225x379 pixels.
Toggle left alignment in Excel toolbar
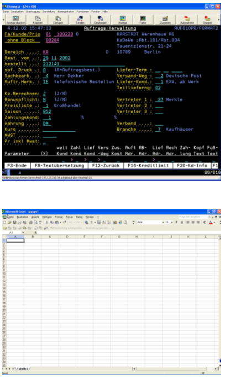pos(188,222)
